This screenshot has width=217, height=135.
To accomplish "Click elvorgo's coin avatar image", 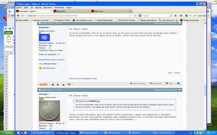I will click(49, 111).
